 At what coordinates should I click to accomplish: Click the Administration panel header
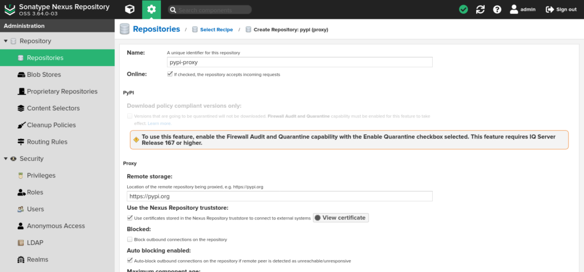tap(58, 26)
